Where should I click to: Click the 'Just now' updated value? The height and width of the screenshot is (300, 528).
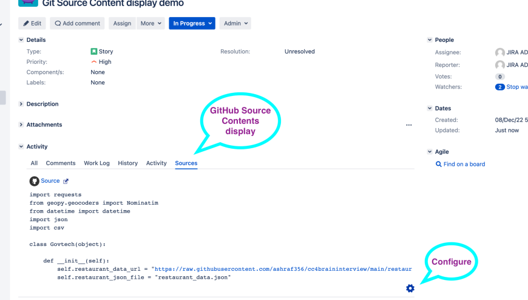tap(507, 131)
